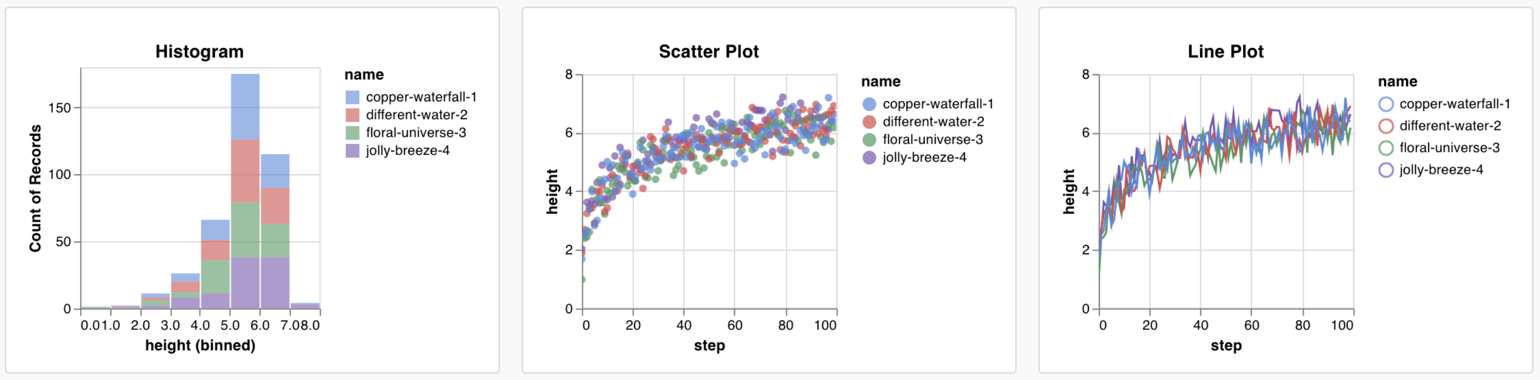Click jolly-breeze-4 purple square in Histogram legend
Viewport: 1540px width, 380px height.
352,151
